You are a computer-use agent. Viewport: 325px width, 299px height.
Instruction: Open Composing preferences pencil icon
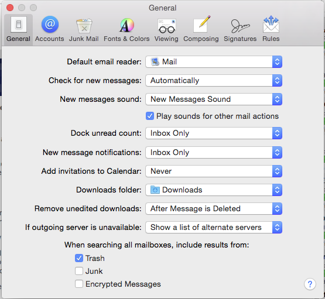tap(201, 24)
